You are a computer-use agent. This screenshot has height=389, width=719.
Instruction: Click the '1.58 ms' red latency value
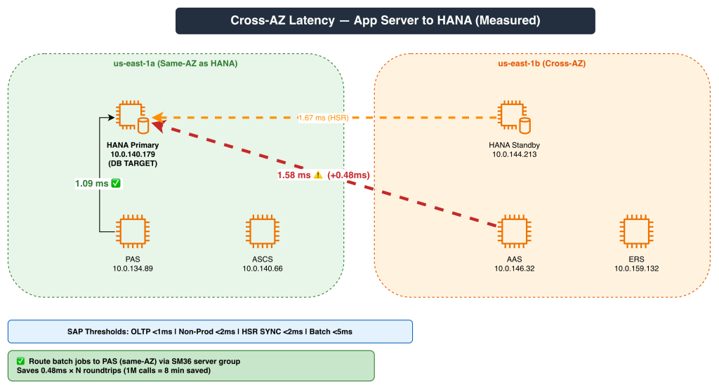(294, 175)
